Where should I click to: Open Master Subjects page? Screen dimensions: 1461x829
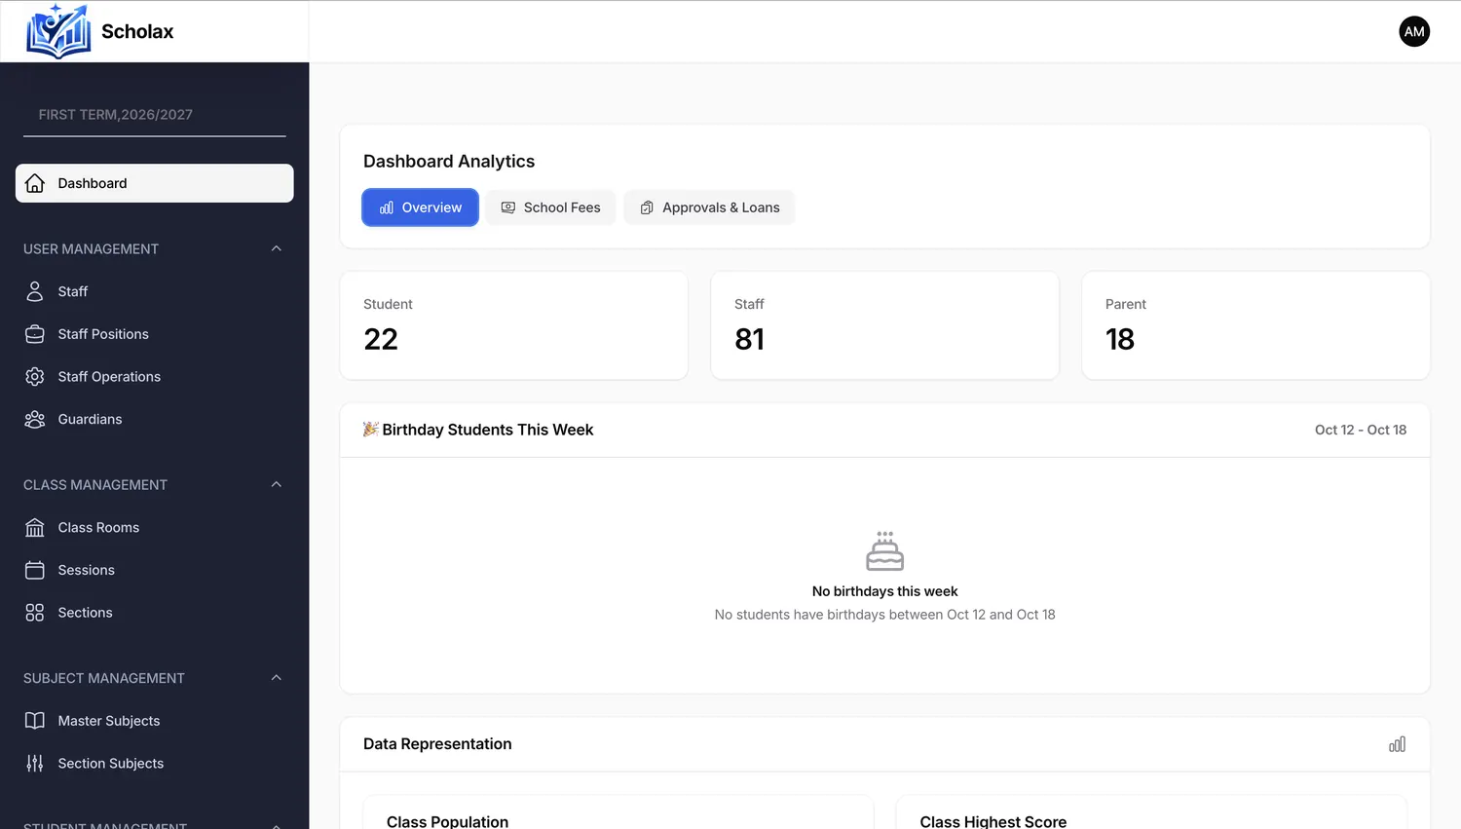click(109, 721)
